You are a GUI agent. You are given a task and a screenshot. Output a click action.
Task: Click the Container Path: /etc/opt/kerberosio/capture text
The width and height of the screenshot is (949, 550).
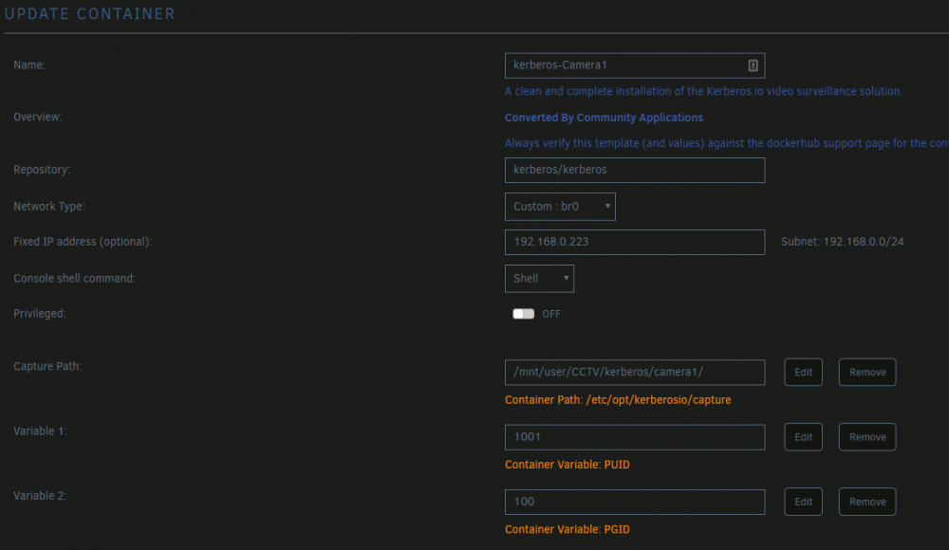tap(618, 400)
